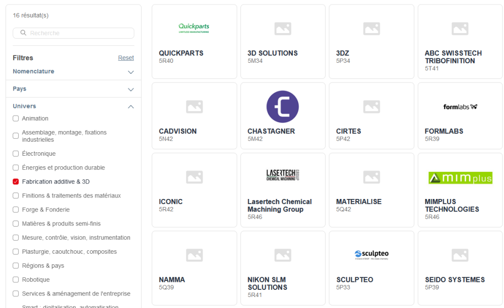This screenshot has width=504, height=308.
Task: Click stand number 5N42 under CADVISION
Action: 166,139
